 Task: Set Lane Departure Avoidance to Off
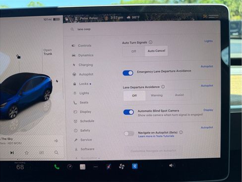point(134,95)
